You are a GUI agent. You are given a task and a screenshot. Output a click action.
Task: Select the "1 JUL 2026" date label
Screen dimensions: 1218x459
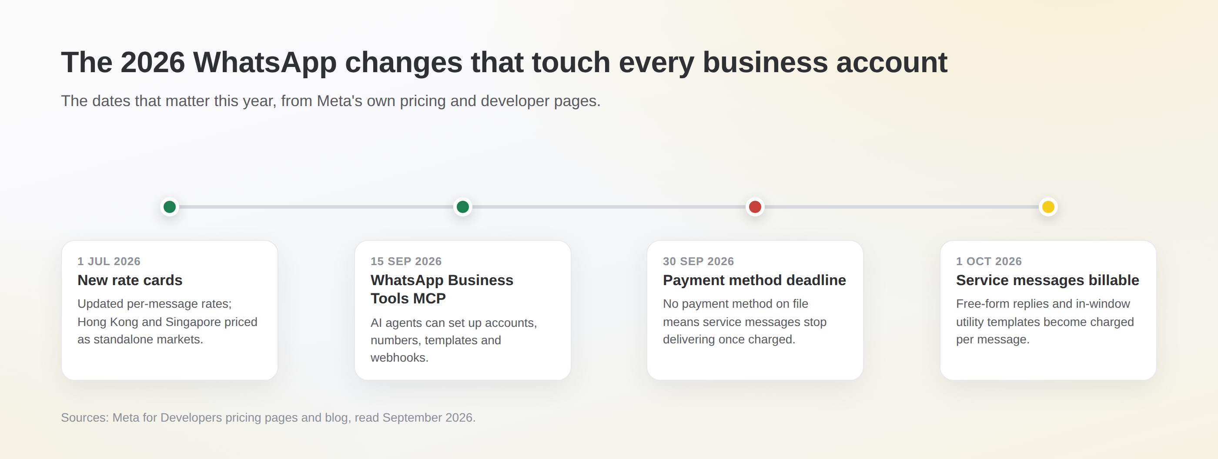[x=109, y=261]
